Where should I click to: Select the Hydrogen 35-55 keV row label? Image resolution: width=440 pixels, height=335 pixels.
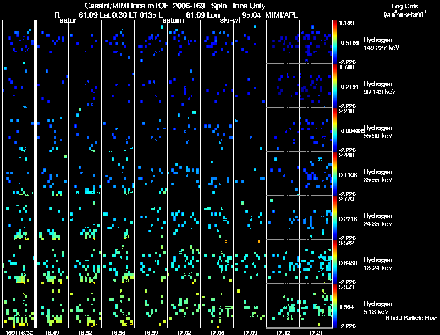click(x=378, y=176)
